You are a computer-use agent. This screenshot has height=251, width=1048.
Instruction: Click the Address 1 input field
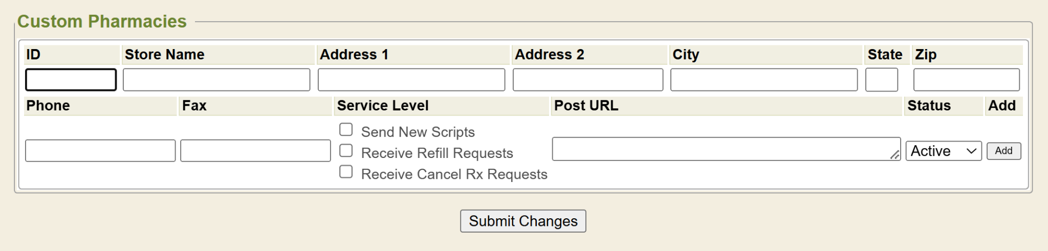(x=411, y=80)
